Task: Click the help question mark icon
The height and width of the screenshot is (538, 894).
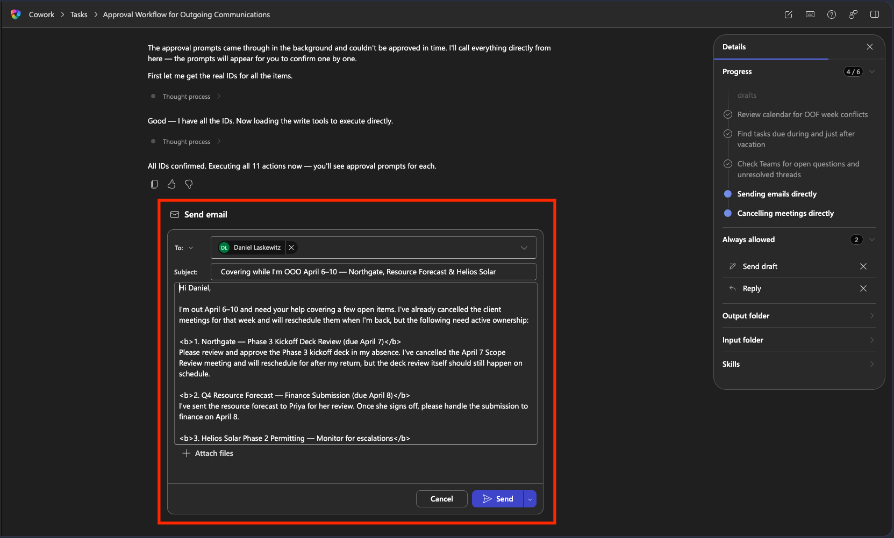Action: tap(832, 14)
